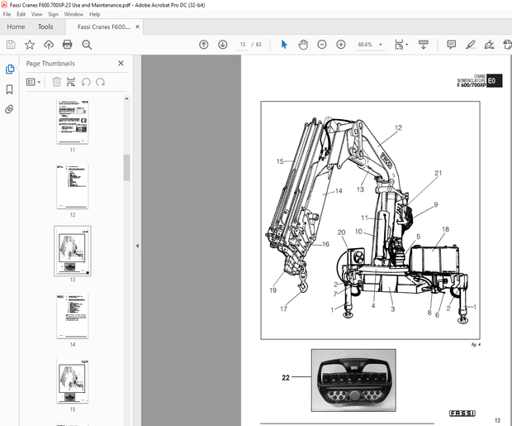Go to previous page arrow
Screen dimensions: 512x426
204,45
